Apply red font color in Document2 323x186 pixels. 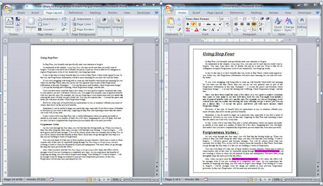196,29
